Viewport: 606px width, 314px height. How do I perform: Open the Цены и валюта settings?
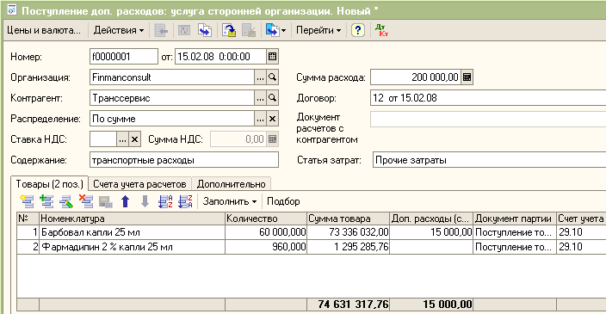click(44, 30)
